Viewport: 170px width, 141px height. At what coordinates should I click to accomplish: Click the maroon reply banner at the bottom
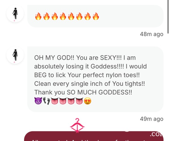pos(94,136)
